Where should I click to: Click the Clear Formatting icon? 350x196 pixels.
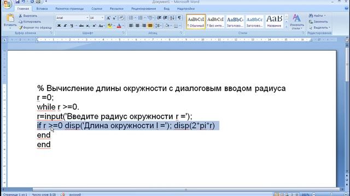[121, 18]
